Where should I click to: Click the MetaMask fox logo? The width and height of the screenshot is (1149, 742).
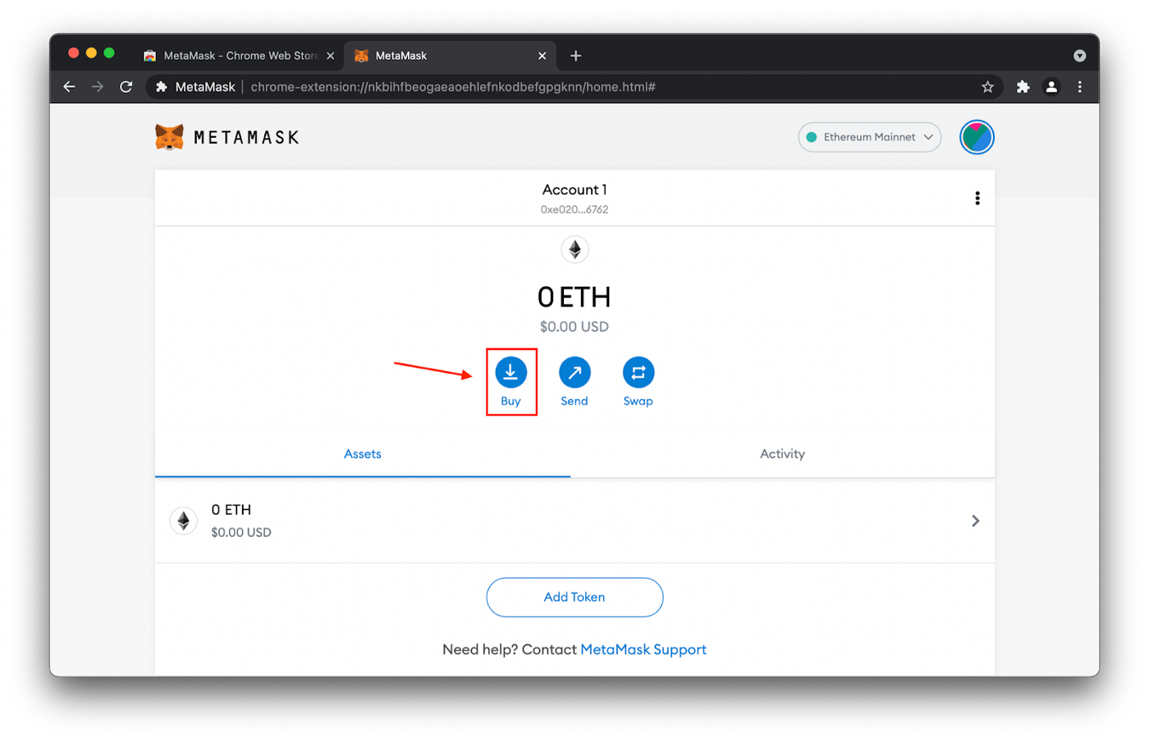(x=169, y=137)
